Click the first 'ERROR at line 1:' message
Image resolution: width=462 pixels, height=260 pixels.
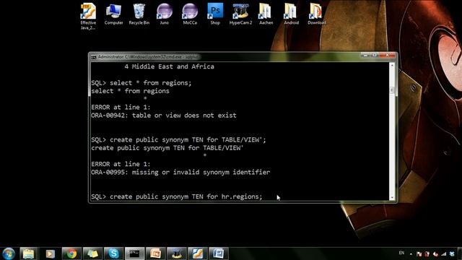point(121,108)
